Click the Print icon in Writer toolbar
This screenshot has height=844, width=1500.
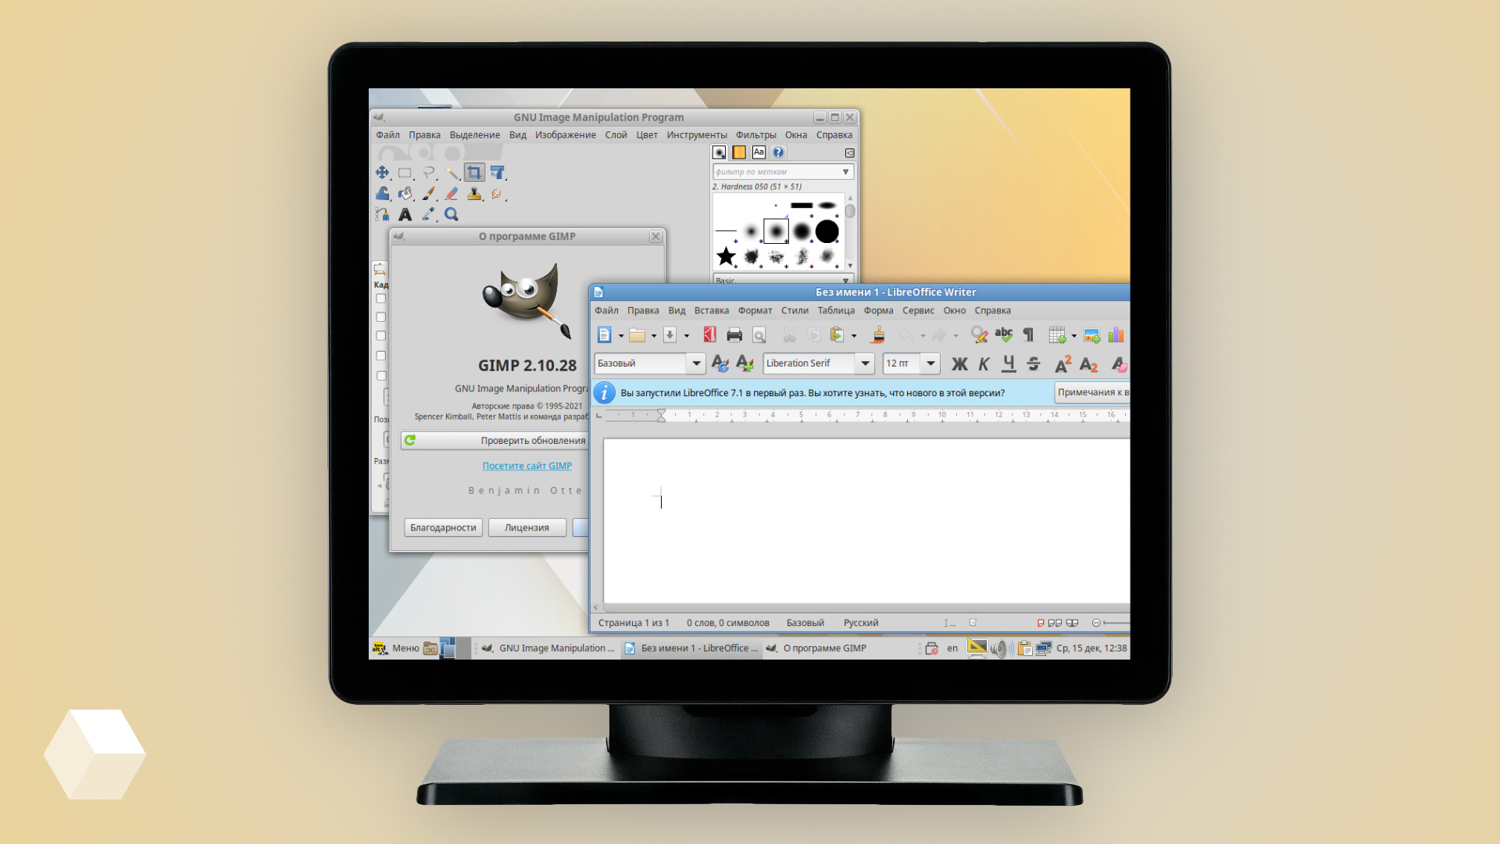pos(734,335)
